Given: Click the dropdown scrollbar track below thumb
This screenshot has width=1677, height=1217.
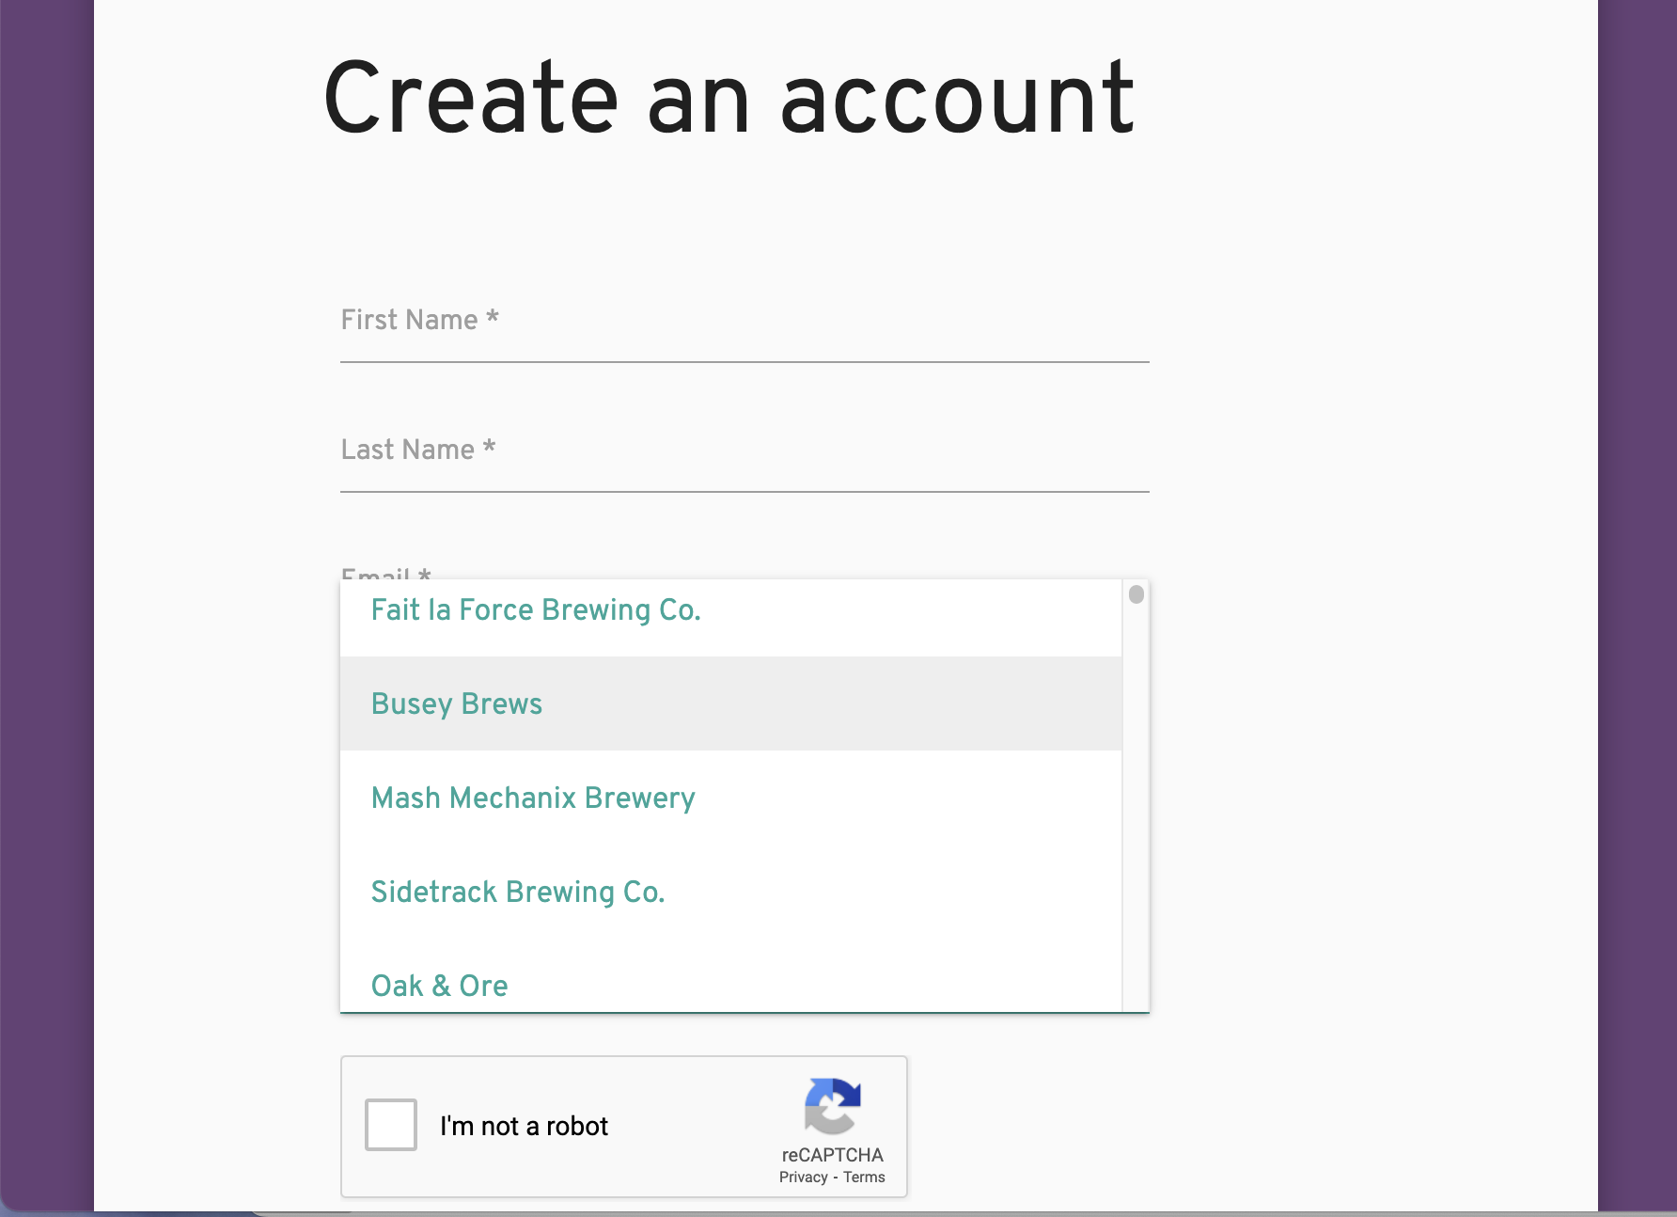Looking at the screenshot, I should [x=1136, y=809].
